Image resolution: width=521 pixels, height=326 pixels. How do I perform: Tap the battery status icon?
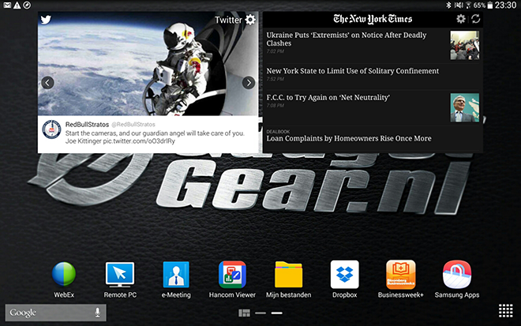490,5
